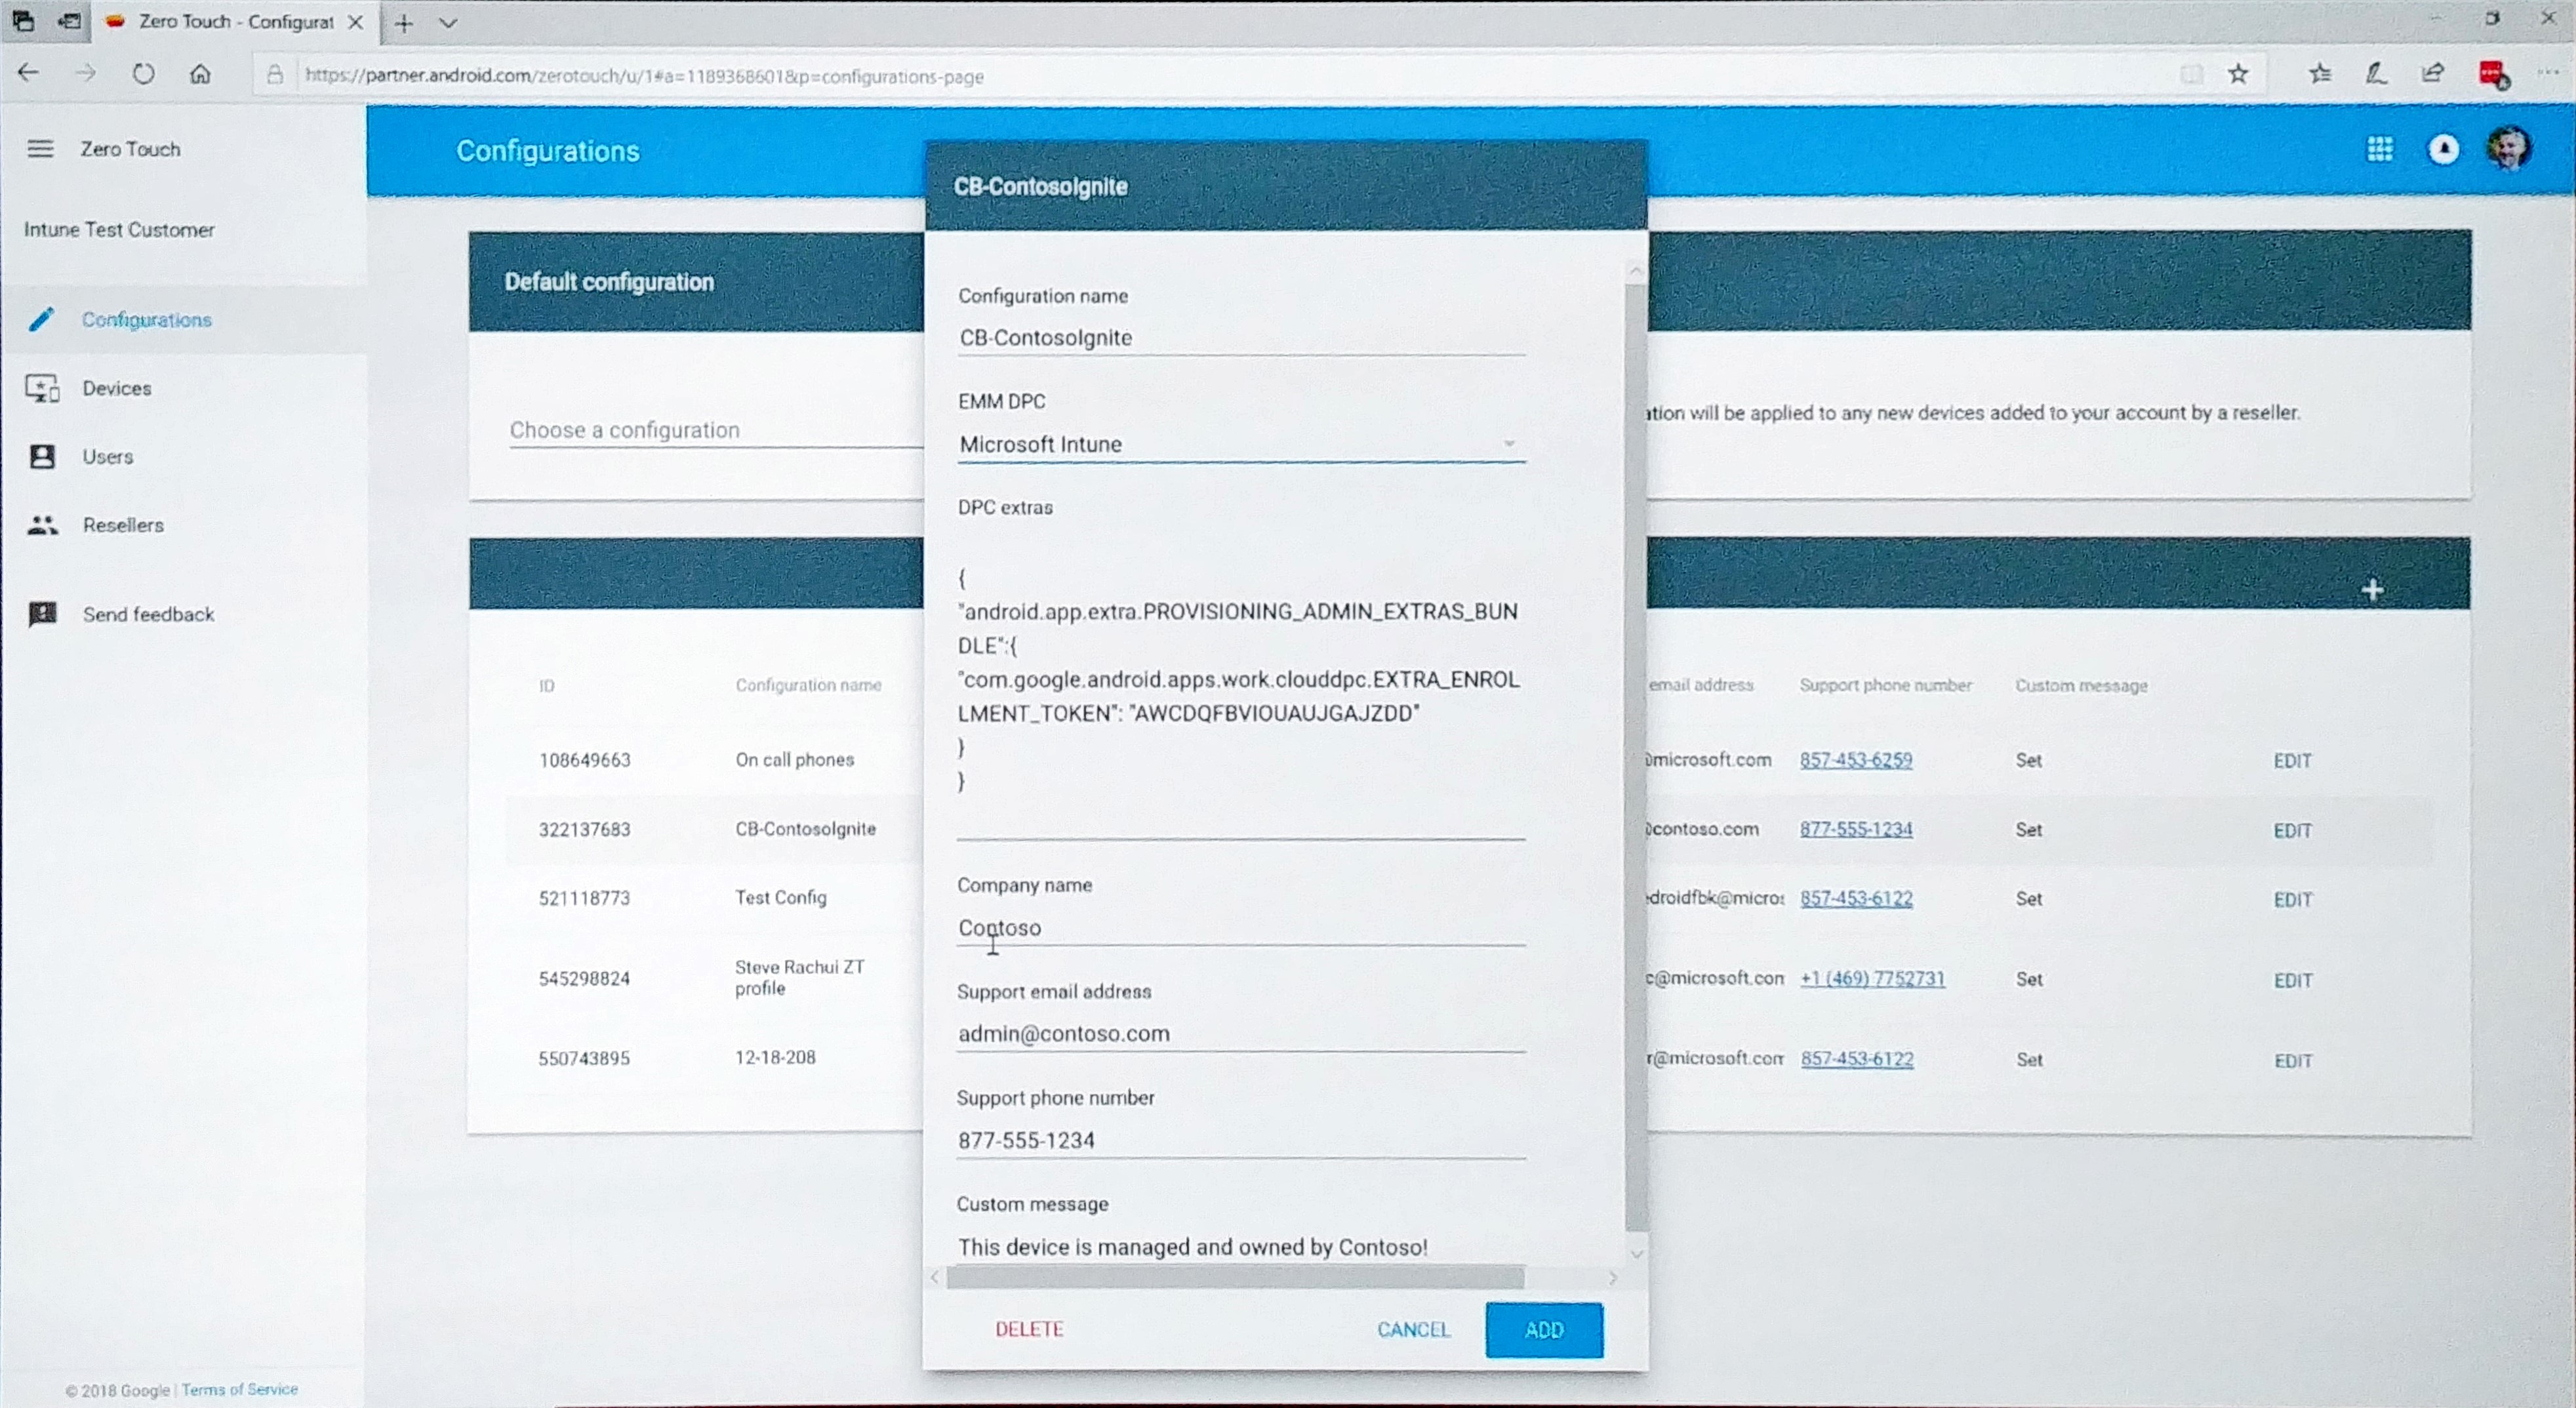The height and width of the screenshot is (1408, 2576).
Task: Click the Send feedback icon
Action: [x=42, y=614]
